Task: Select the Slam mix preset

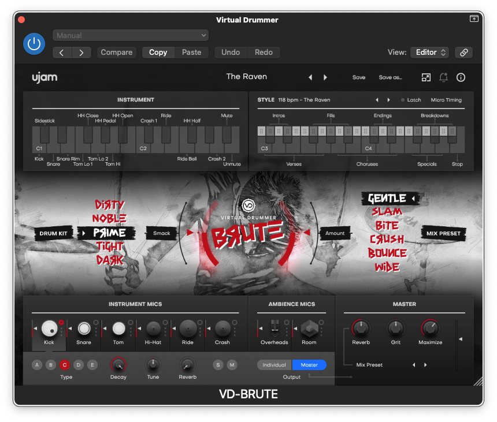Action: pyautogui.click(x=387, y=211)
